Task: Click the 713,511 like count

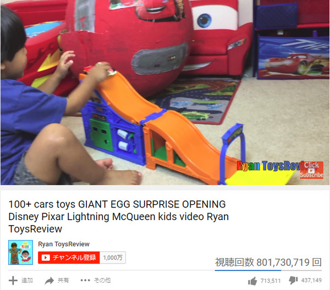Action: tap(271, 281)
